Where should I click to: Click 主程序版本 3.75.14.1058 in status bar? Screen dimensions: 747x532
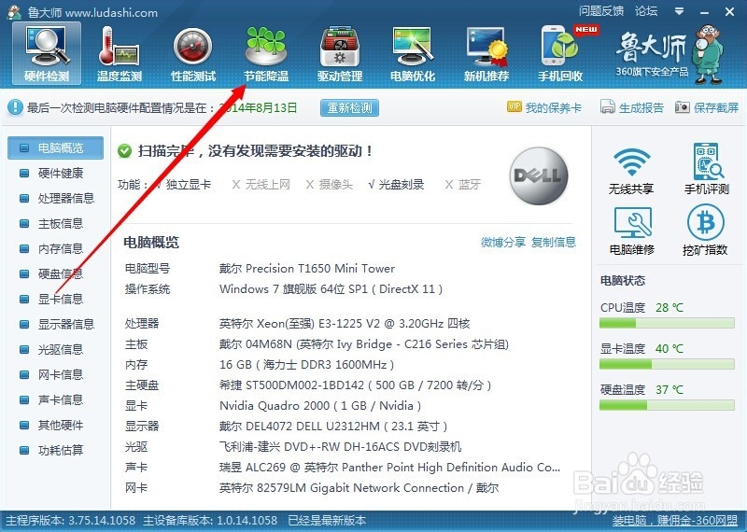coord(71,521)
